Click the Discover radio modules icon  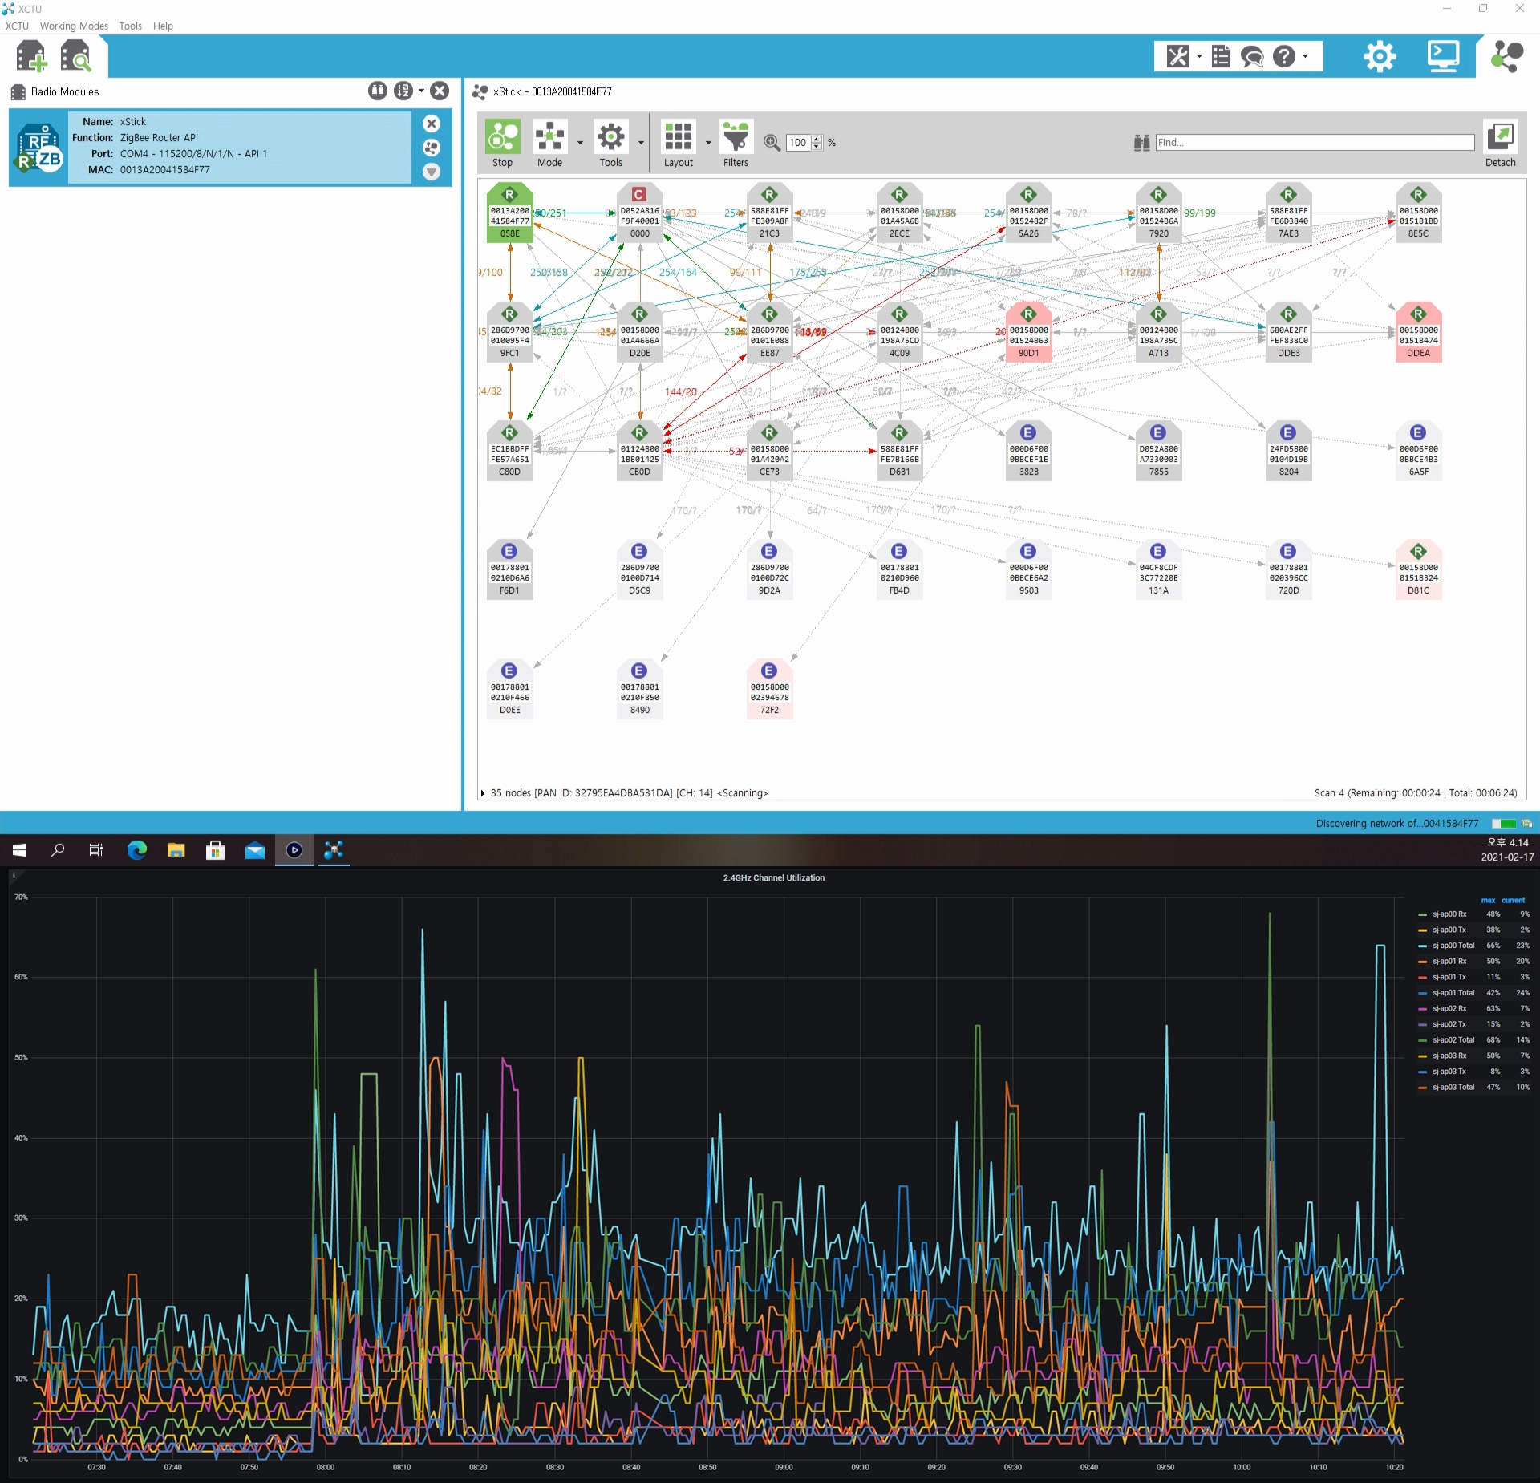coord(76,56)
